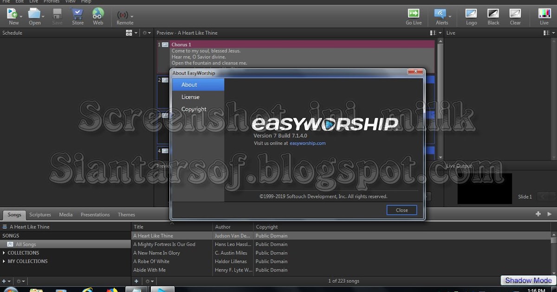
Task: Click the play arrow right of resource tabs
Action: pyautogui.click(x=550, y=214)
